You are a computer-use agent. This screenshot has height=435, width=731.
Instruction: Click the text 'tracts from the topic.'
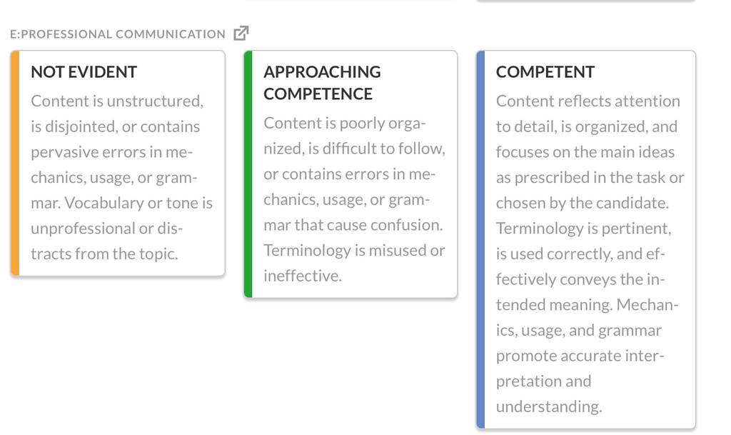click(x=104, y=254)
